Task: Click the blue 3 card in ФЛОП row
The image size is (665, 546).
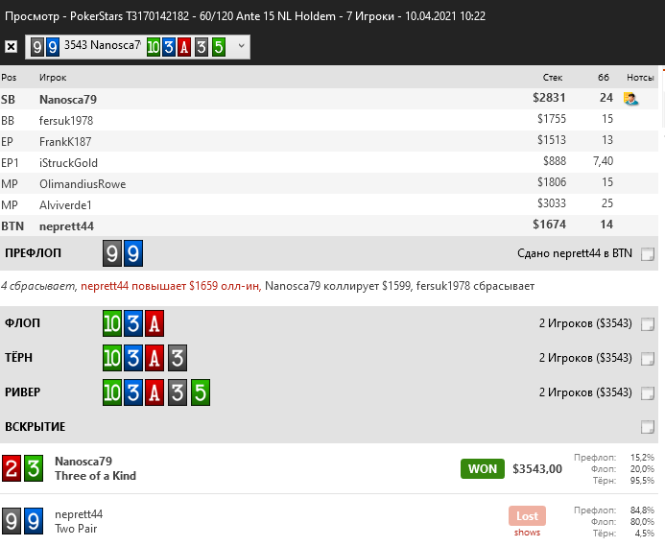Action: tap(133, 323)
